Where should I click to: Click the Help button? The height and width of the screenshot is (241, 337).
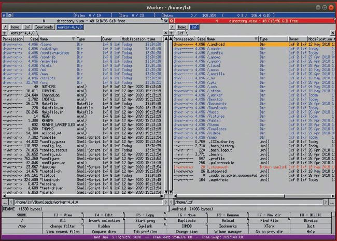pyautogui.click(x=311, y=232)
